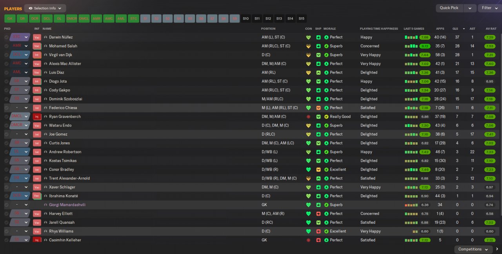Click player profile icon beside Giorgi Mamardashvili
Viewport: 502px width, 254px height.
click(45, 205)
